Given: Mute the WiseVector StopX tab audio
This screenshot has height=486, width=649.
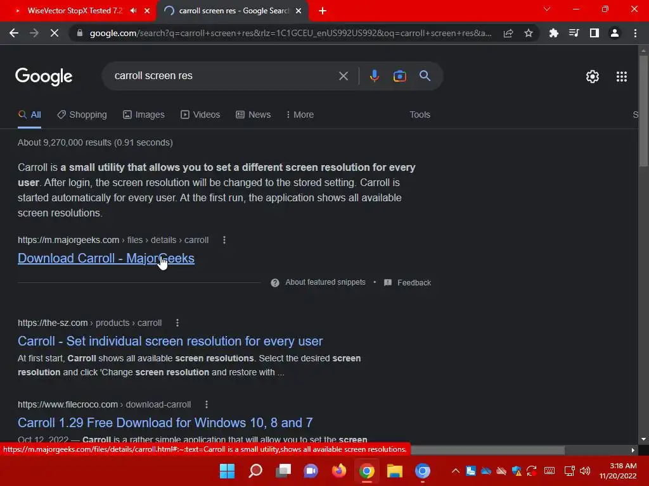Looking at the screenshot, I should (x=133, y=11).
